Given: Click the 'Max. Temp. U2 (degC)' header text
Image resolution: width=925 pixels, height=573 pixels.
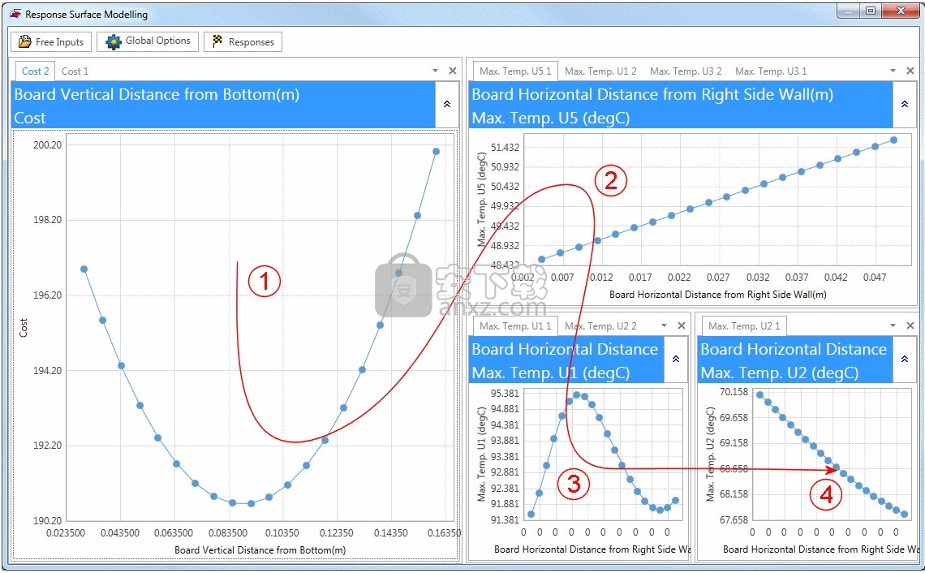Looking at the screenshot, I should click(780, 373).
